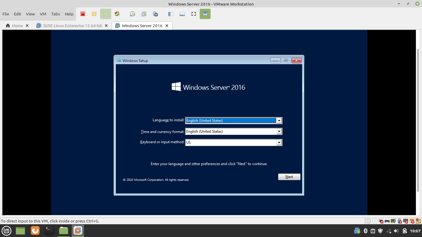
Task: Close the SUSE Linux Enterprise tab
Action: 106,26
